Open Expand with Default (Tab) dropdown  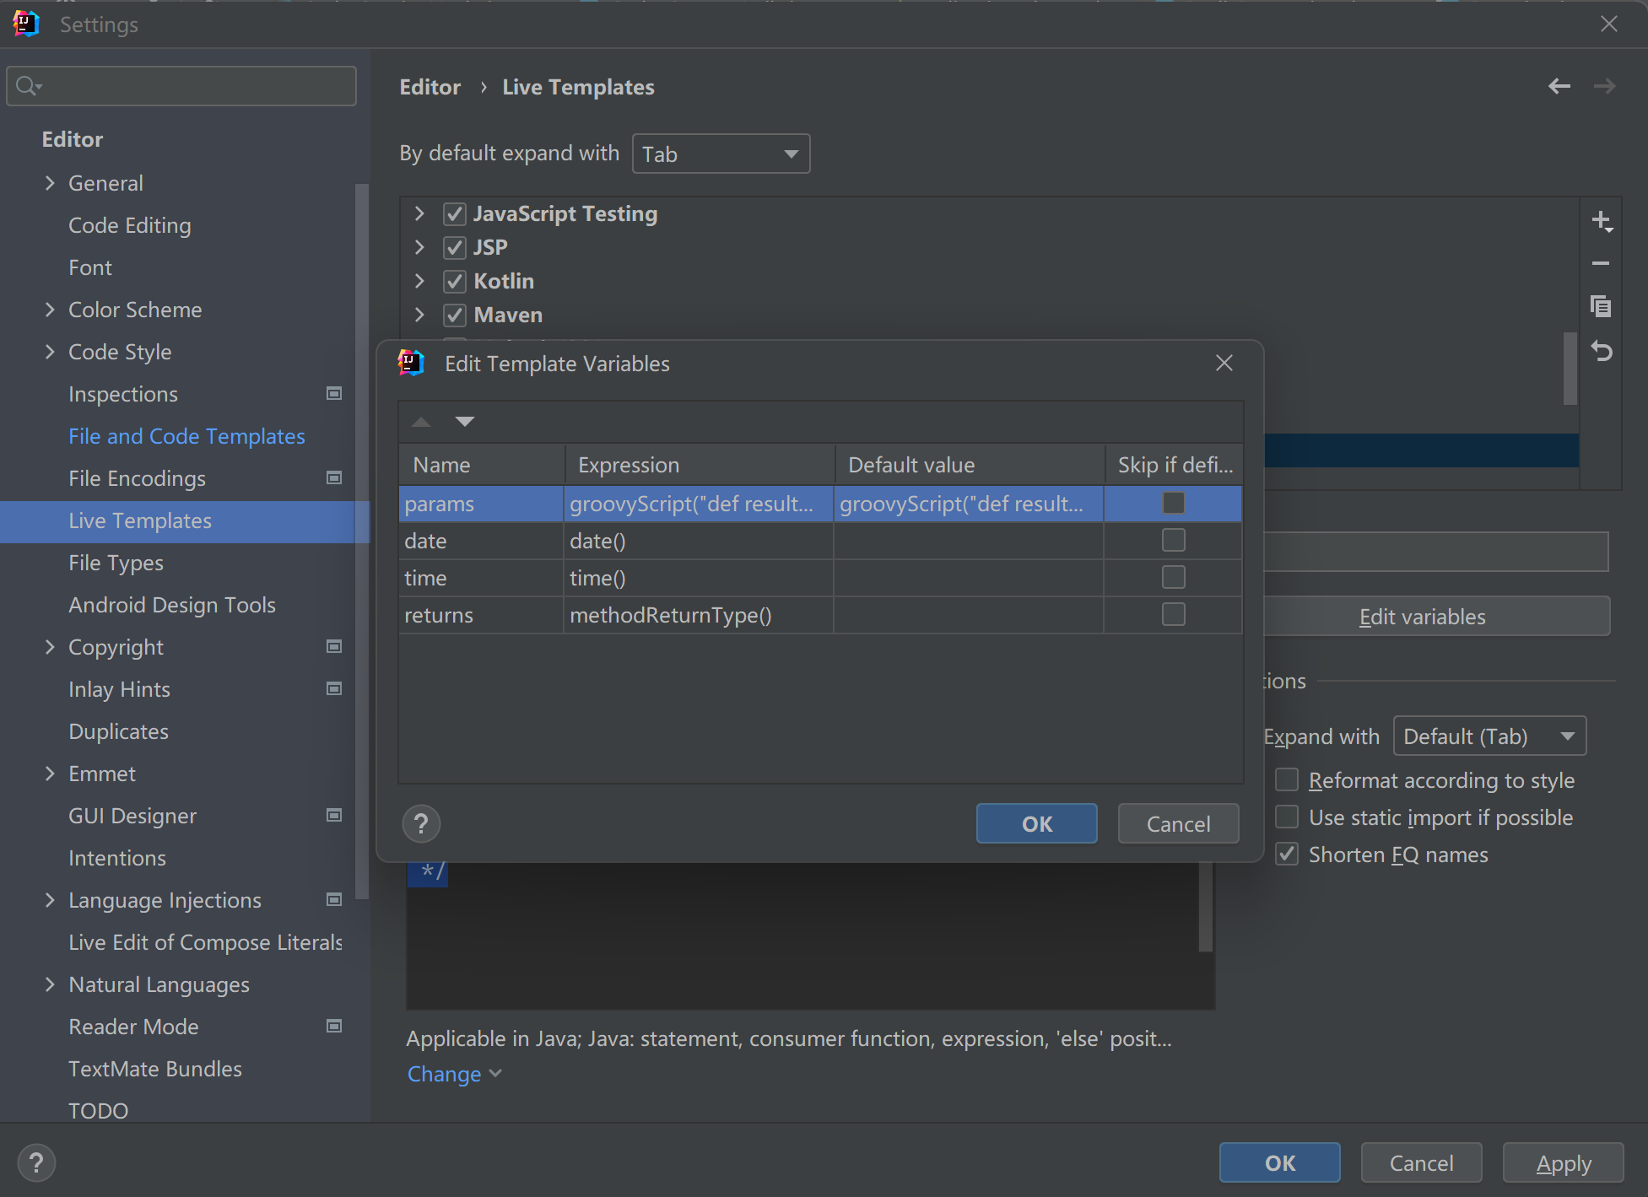[1489, 736]
